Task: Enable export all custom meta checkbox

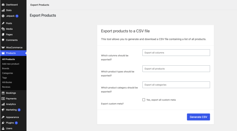Action: click(144, 100)
